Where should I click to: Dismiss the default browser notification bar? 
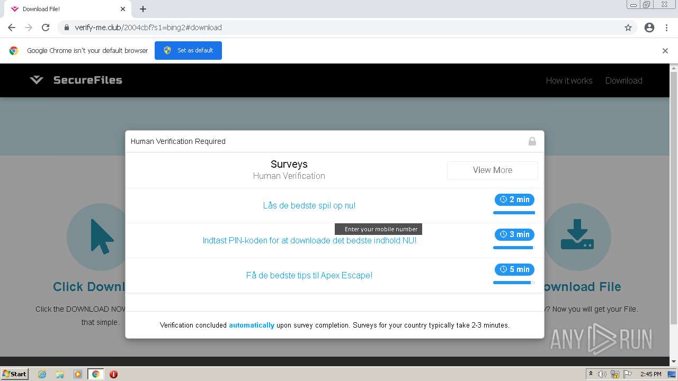665,51
